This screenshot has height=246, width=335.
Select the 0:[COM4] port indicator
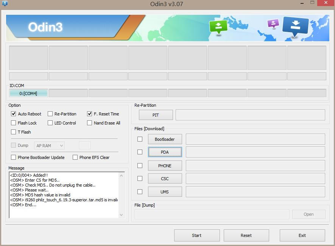point(28,93)
